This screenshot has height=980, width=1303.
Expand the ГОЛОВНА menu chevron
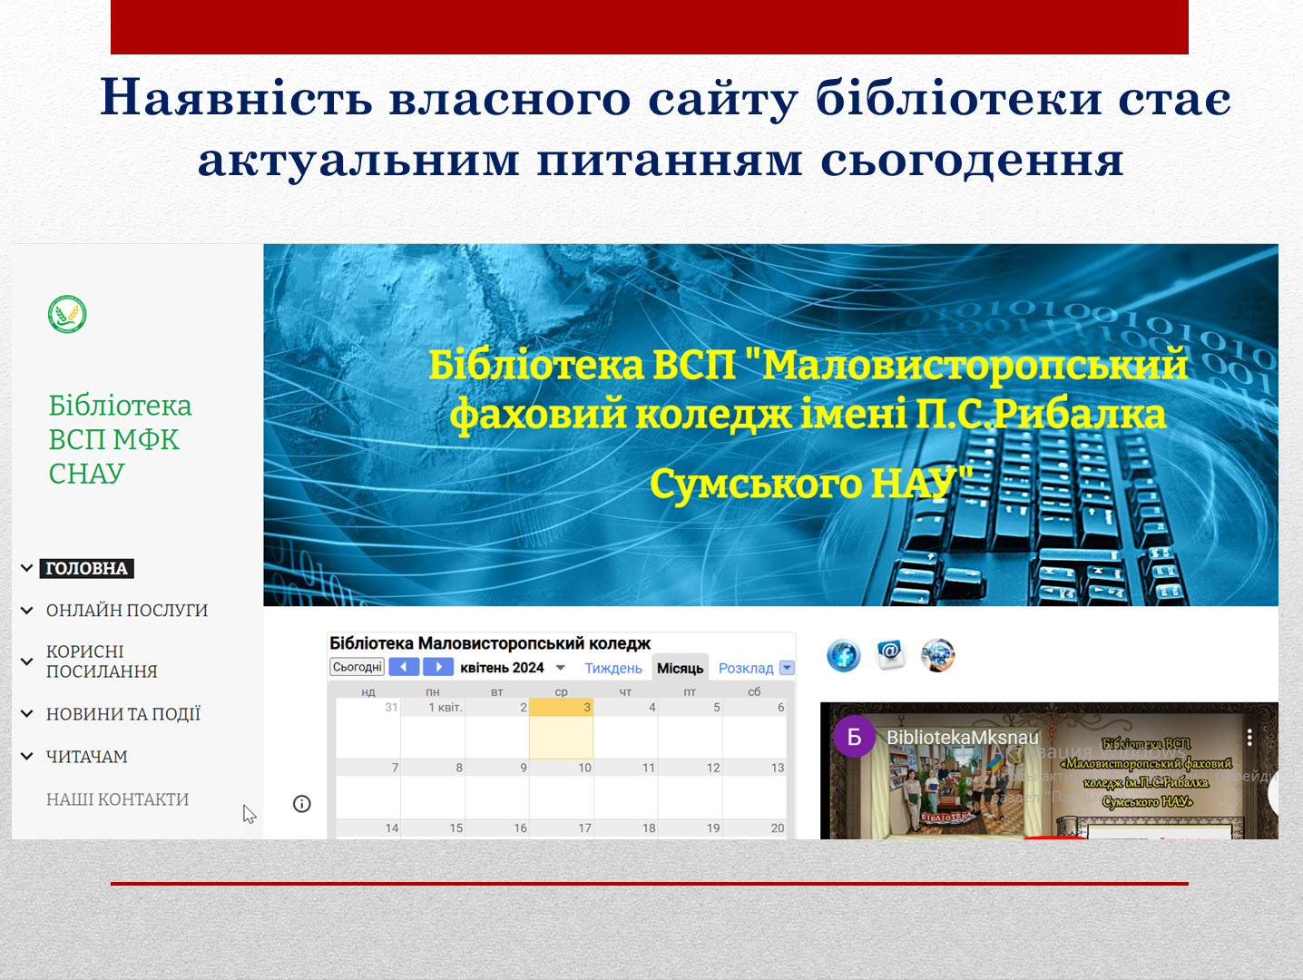(x=27, y=569)
